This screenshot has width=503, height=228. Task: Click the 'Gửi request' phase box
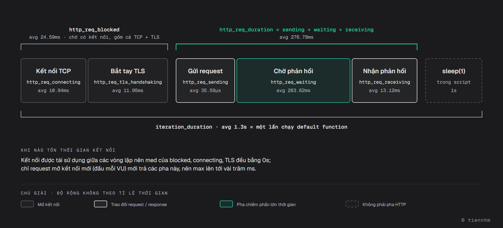click(205, 81)
